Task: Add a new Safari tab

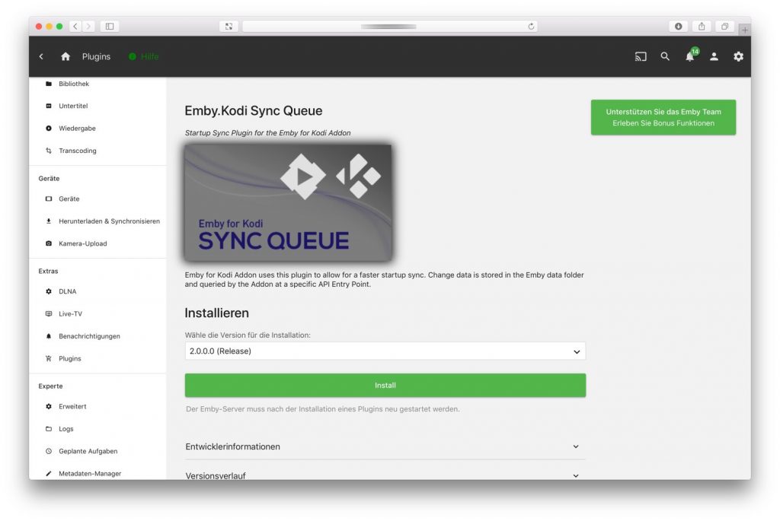Action: point(745,30)
